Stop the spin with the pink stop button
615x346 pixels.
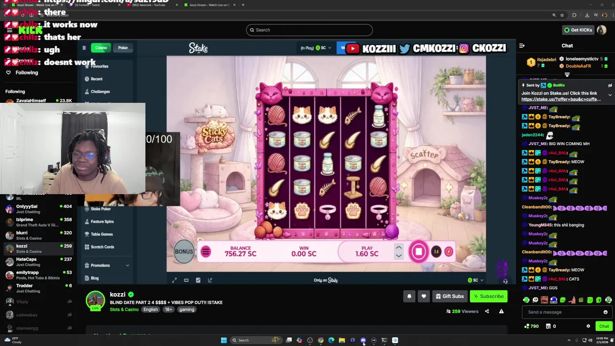[x=418, y=251]
